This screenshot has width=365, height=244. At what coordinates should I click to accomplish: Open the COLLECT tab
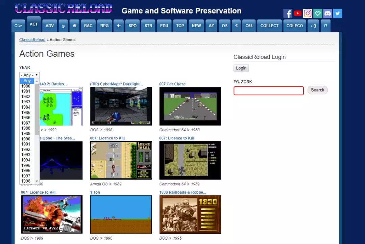(269, 26)
